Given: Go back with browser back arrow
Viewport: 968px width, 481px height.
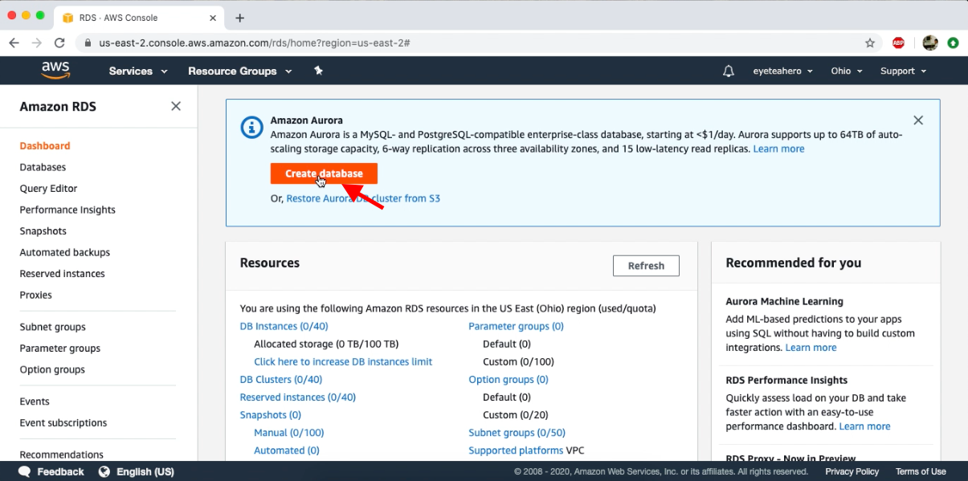Looking at the screenshot, I should tap(14, 43).
